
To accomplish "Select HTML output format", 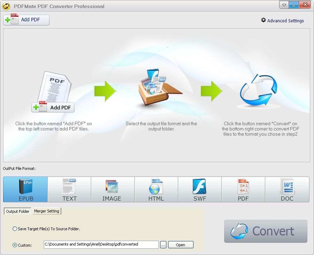I will pos(156,189).
